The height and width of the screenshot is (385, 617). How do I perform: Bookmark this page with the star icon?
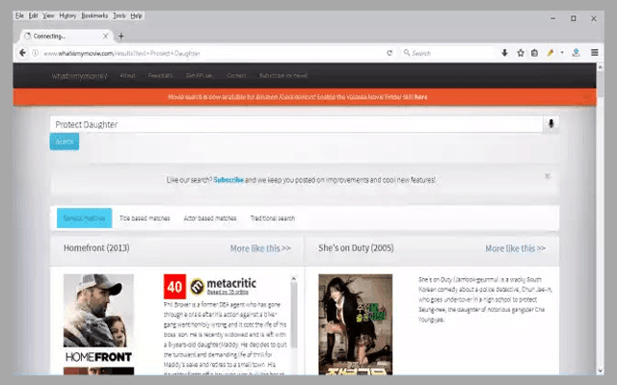click(521, 53)
